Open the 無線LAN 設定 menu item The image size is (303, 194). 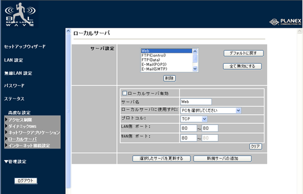tap(18, 73)
